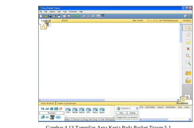Click Power Cycle Devices

pos(67,103)
